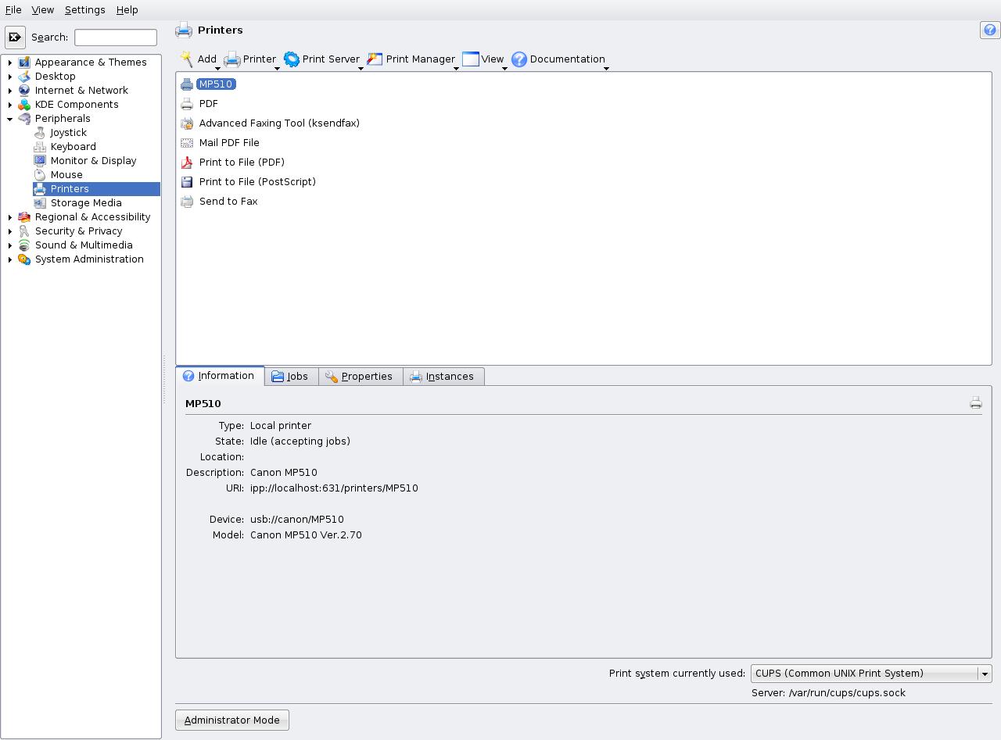Image resolution: width=1001 pixels, height=740 pixels.
Task: Click the Monitor & Display icon
Action: [x=40, y=160]
